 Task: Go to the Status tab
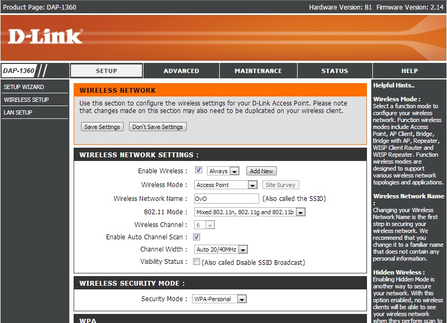tap(334, 71)
